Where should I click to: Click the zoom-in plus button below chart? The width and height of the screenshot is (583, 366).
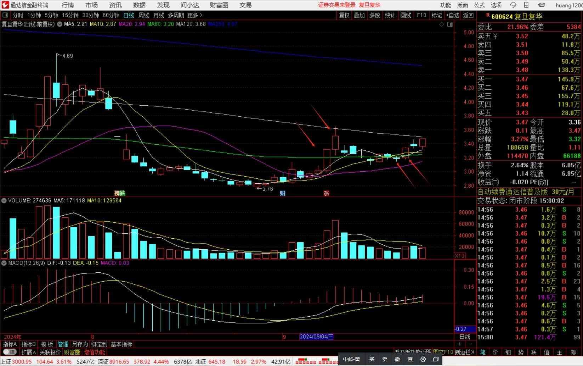tap(460, 344)
